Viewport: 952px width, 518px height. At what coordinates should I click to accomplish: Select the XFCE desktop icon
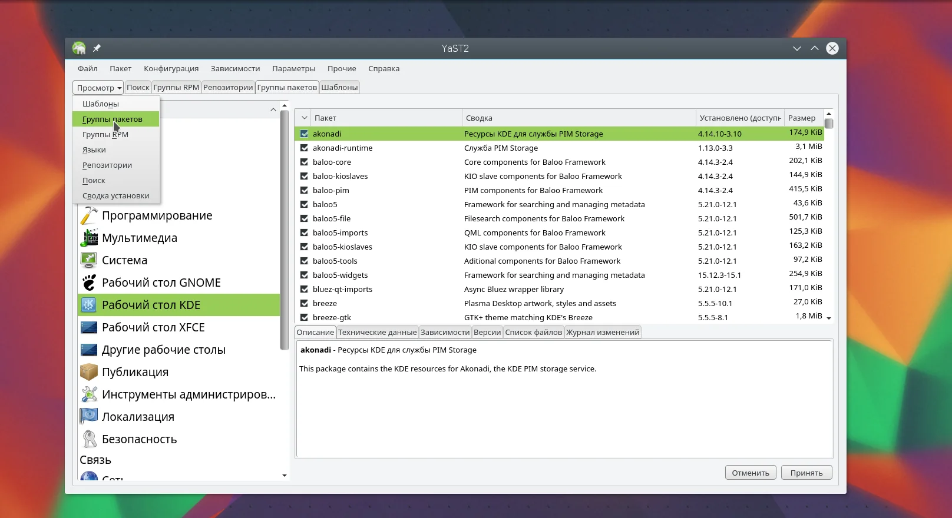click(89, 327)
